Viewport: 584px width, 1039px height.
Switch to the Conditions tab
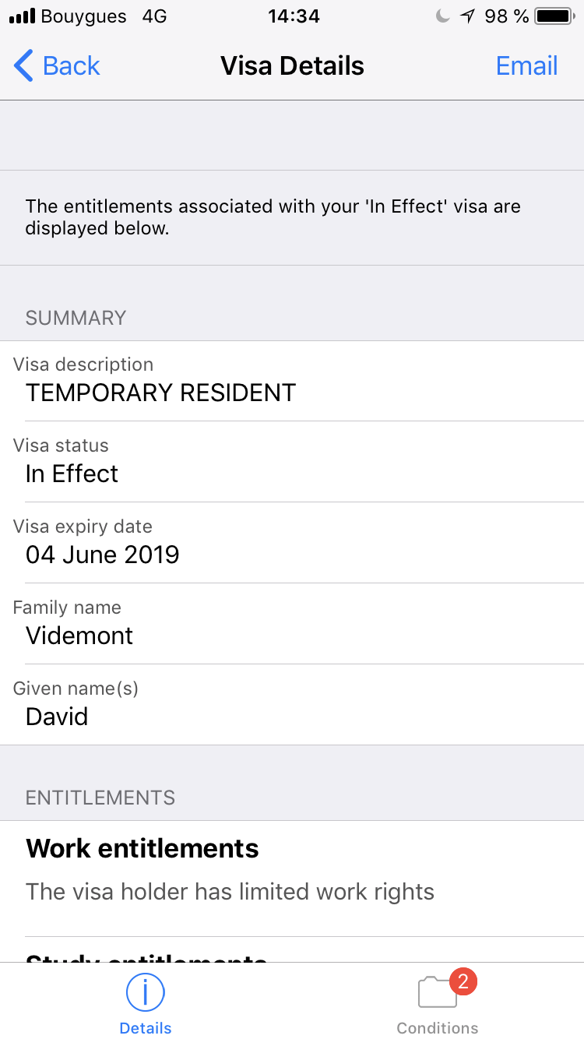(438, 1001)
